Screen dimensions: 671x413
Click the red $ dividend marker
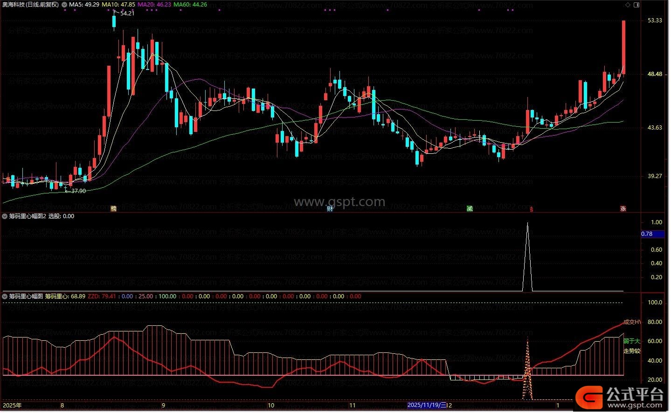(x=531, y=209)
